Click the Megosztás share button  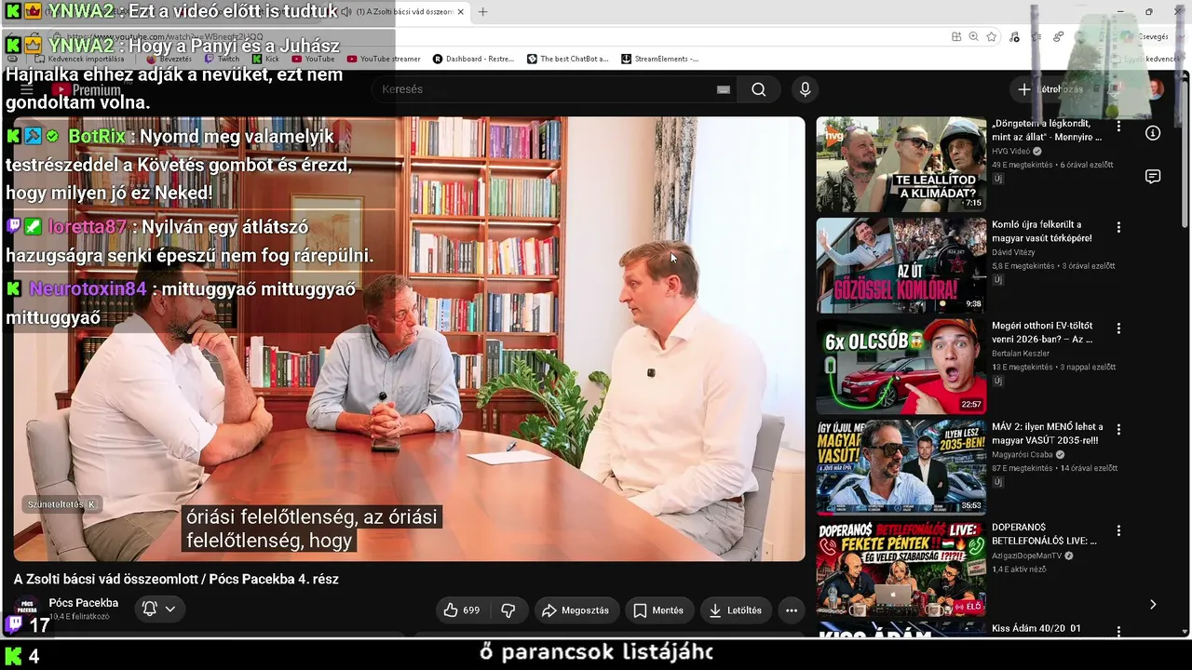click(x=576, y=610)
